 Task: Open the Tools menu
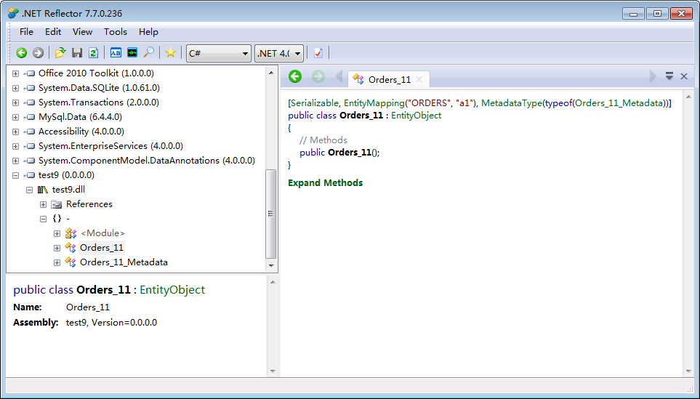(x=116, y=32)
